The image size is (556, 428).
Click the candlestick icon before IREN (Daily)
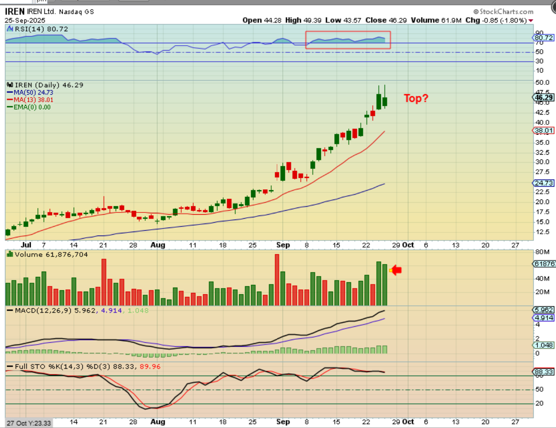[10, 85]
